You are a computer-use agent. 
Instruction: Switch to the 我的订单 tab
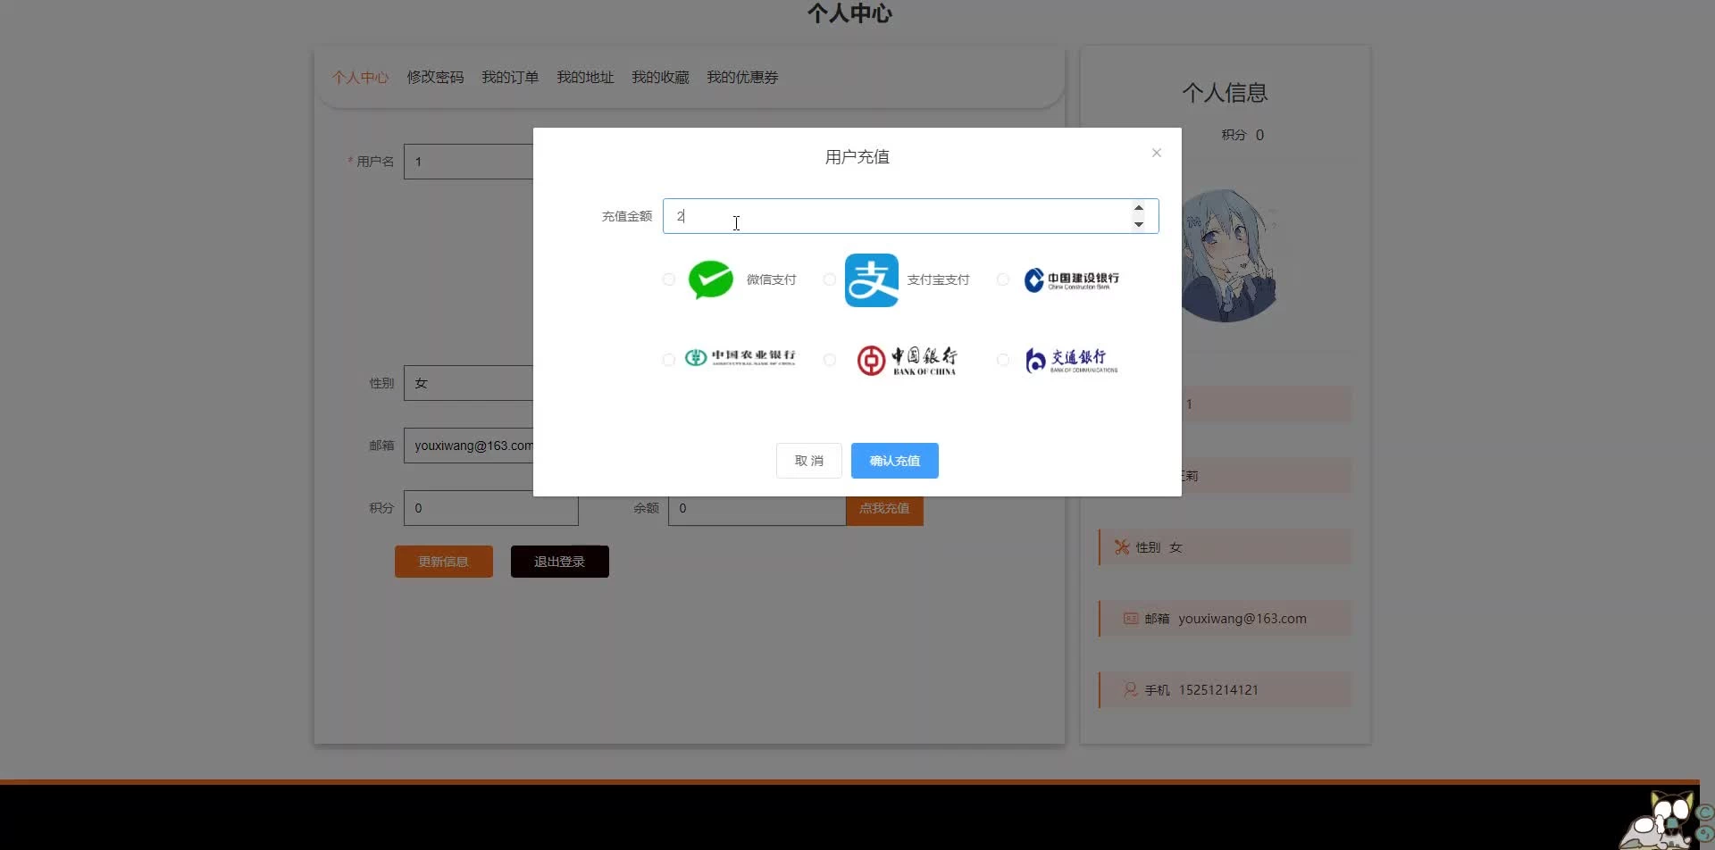511,78
